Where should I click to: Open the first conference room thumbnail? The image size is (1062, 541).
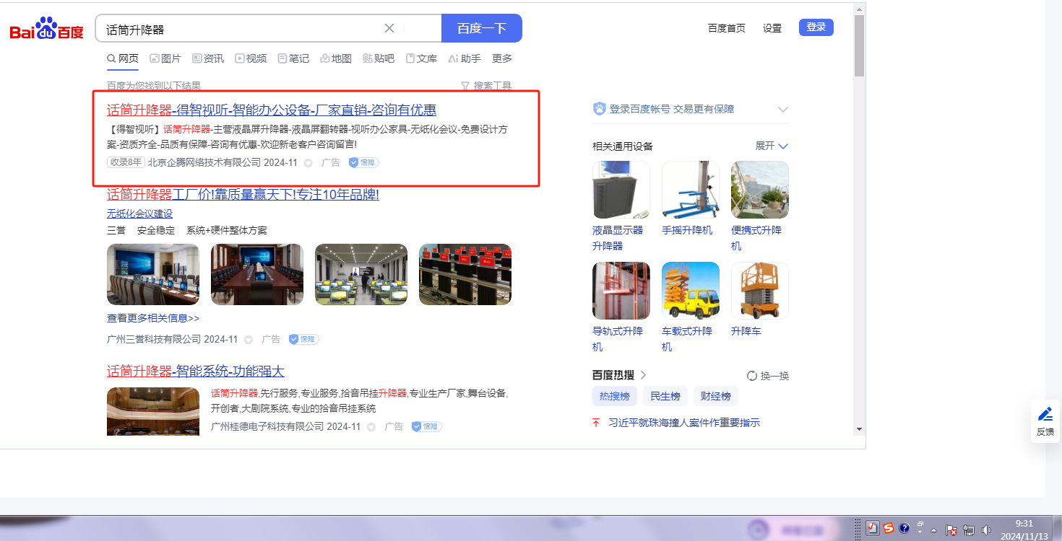[153, 274]
